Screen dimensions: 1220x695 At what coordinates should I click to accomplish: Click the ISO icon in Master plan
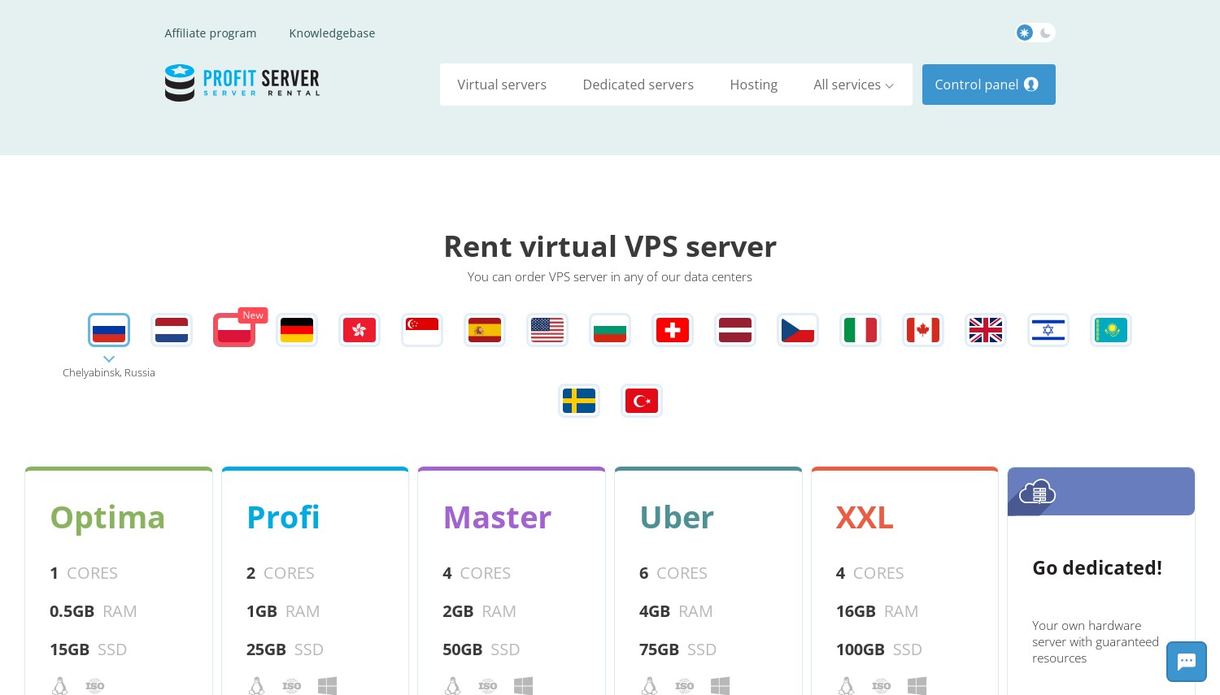[x=488, y=686]
